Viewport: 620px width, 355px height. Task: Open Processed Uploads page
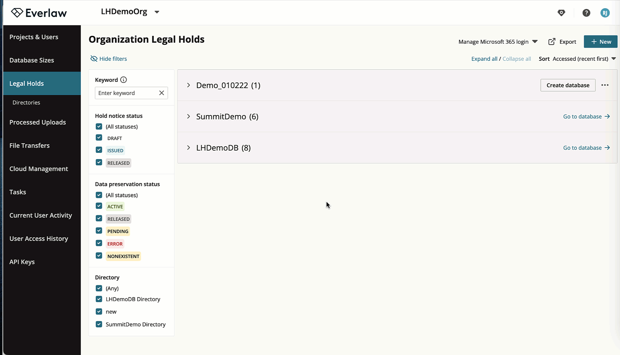(x=42, y=122)
